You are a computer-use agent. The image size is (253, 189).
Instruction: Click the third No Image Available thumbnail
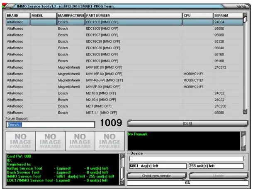point(80,141)
